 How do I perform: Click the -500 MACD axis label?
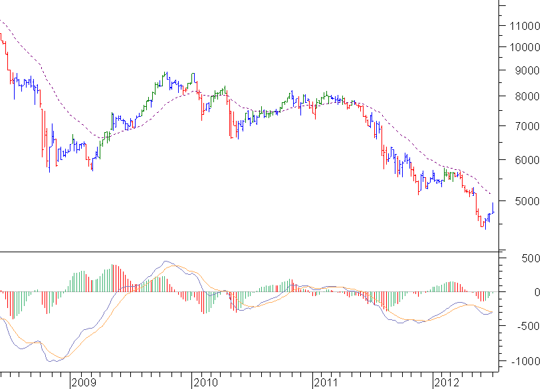528,326
